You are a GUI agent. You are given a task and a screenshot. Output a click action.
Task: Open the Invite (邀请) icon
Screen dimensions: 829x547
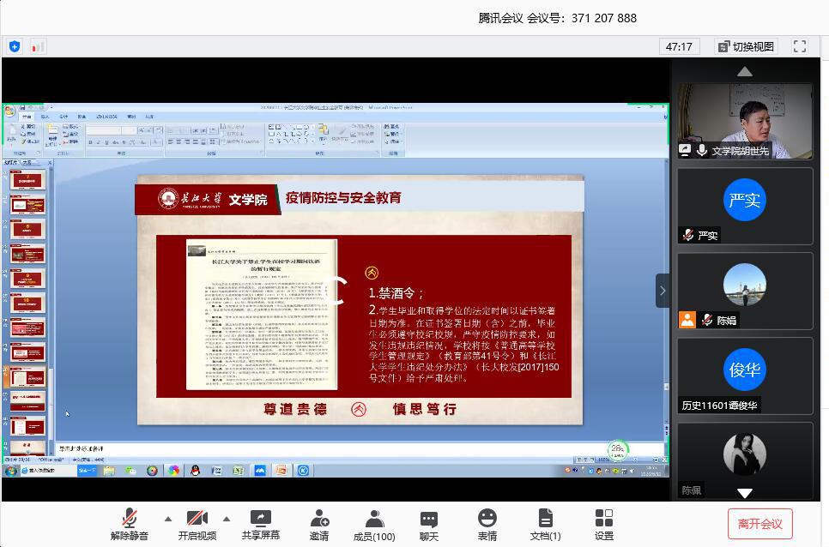(x=319, y=524)
